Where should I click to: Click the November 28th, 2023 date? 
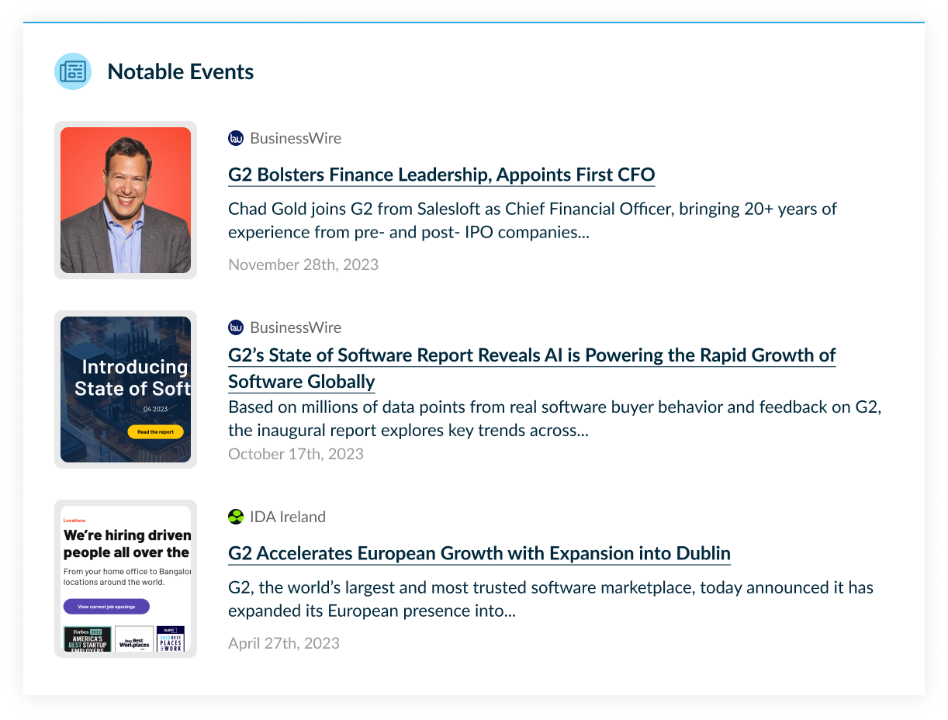(x=303, y=265)
